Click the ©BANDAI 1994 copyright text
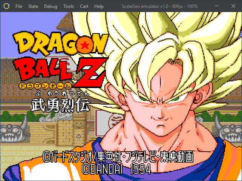 click(116, 169)
